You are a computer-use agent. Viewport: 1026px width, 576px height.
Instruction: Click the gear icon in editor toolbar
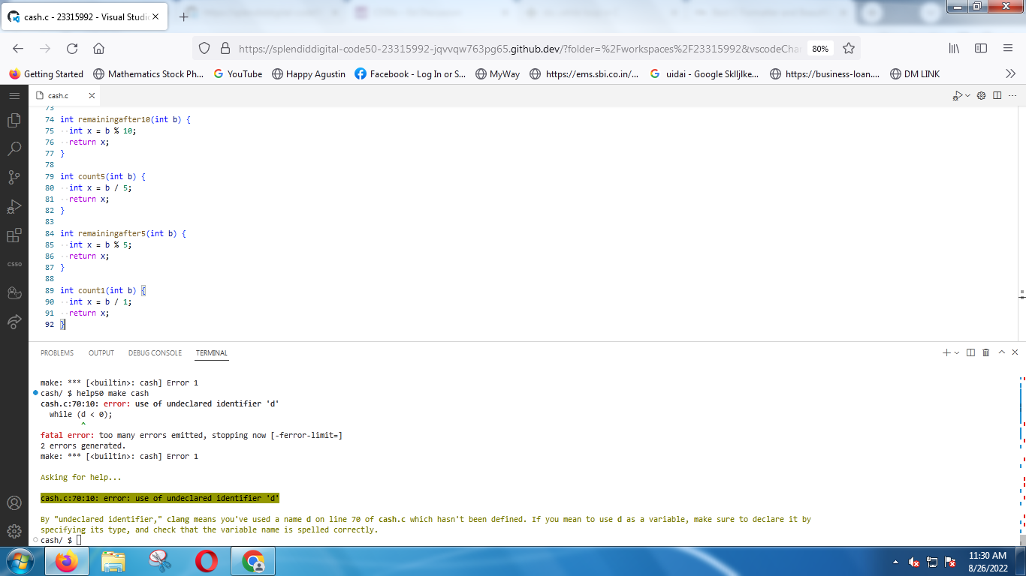(x=982, y=96)
